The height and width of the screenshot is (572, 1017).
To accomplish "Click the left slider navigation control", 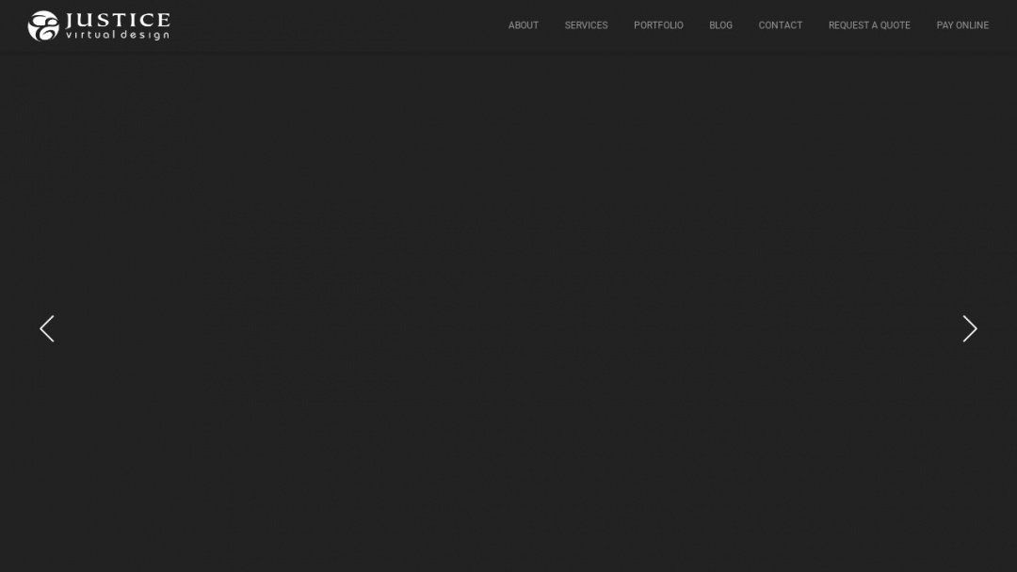I will 47,328.
